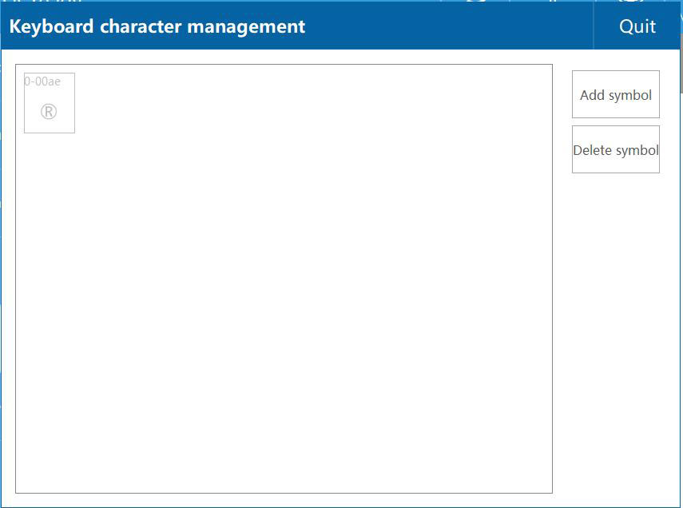This screenshot has height=508, width=683.
Task: Click the Delete symbol button
Action: coord(615,150)
